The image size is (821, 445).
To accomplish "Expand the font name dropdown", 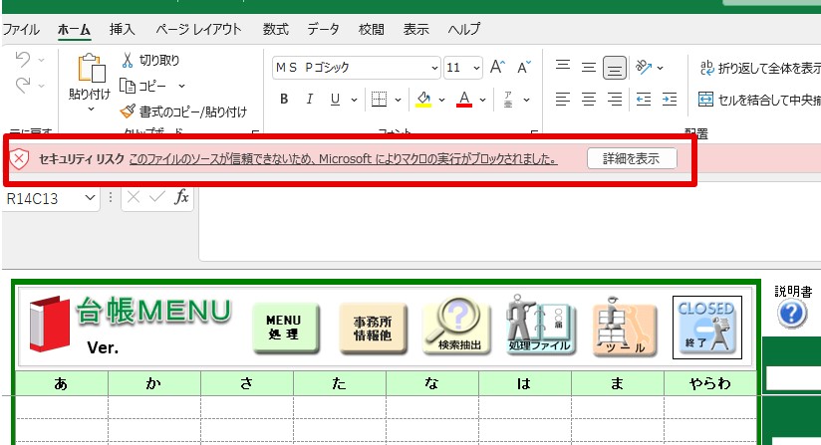I will [434, 69].
